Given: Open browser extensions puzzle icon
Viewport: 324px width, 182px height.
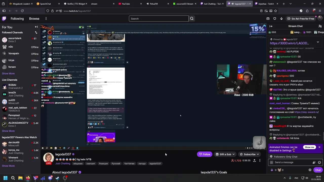Looking at the screenshot, I should (307, 11).
